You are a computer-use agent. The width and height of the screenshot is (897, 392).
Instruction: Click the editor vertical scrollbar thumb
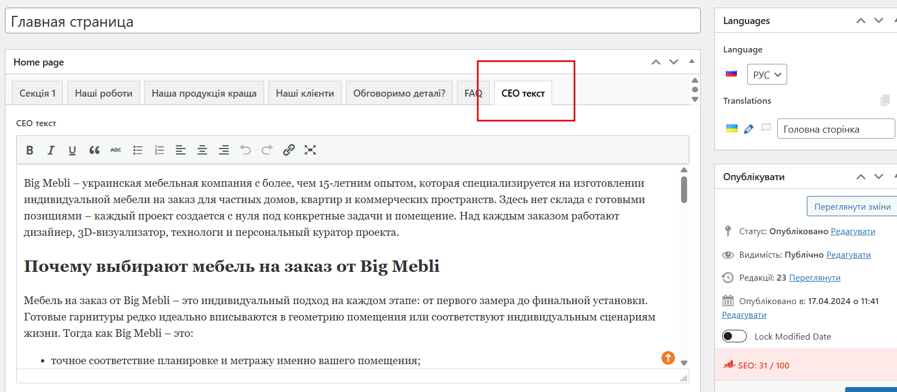pos(684,189)
